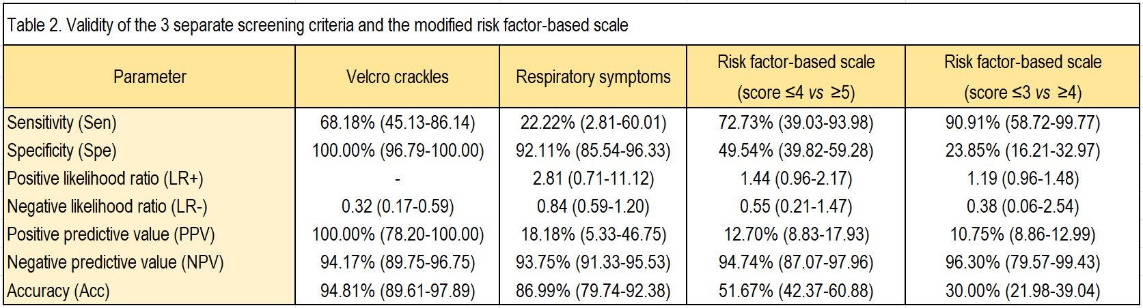1143x308 pixels.
Task: Click the cell showing 49.54% (39.82-59.28)
Action: pyautogui.click(x=796, y=151)
